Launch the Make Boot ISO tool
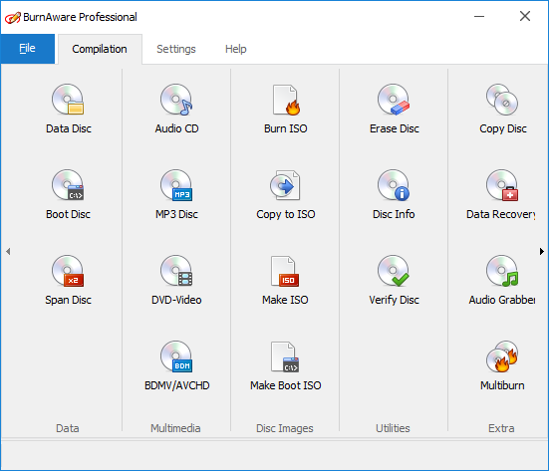549x471 pixels. click(x=285, y=366)
